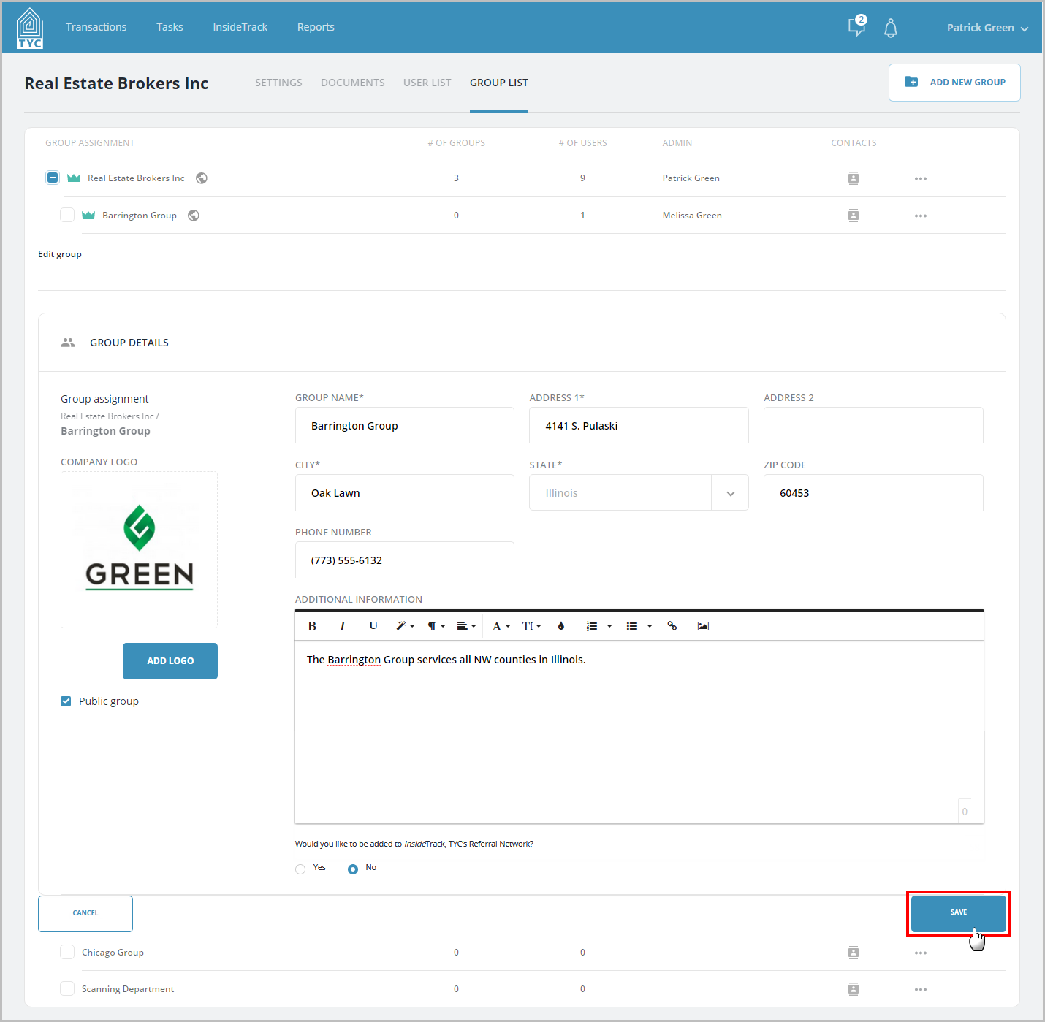The image size is (1045, 1022).
Task: Check the Chicago Group checkbox
Action: [67, 952]
